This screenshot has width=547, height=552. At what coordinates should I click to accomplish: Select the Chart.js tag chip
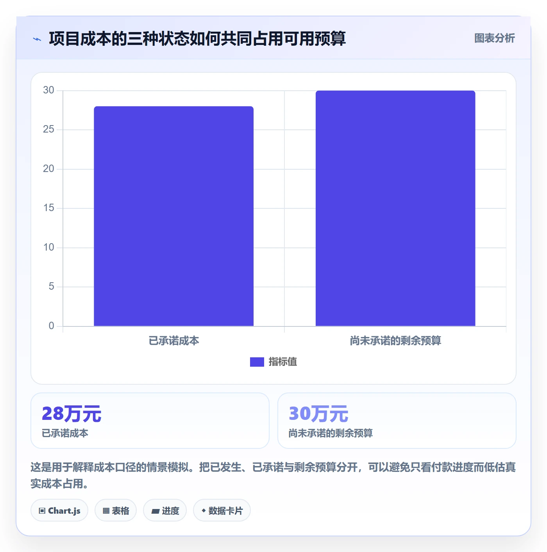(x=59, y=511)
